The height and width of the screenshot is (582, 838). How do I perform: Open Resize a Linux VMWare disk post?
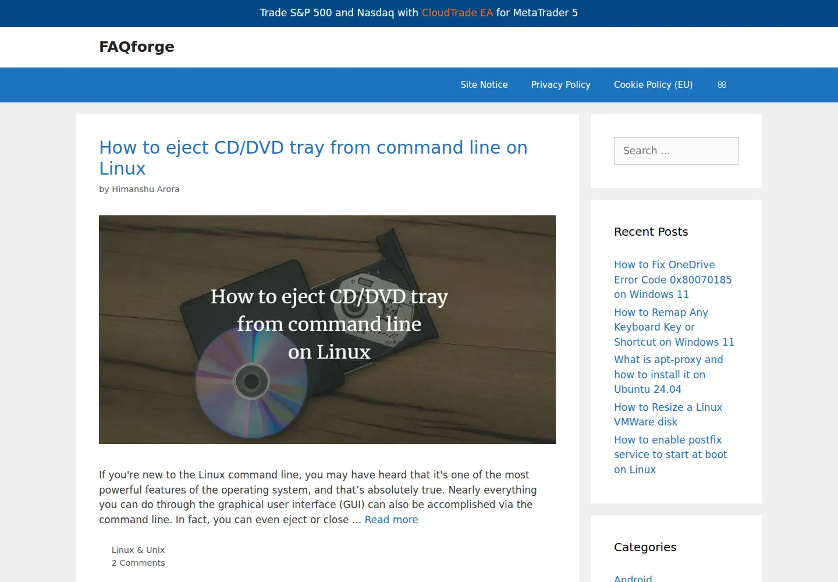[668, 414]
